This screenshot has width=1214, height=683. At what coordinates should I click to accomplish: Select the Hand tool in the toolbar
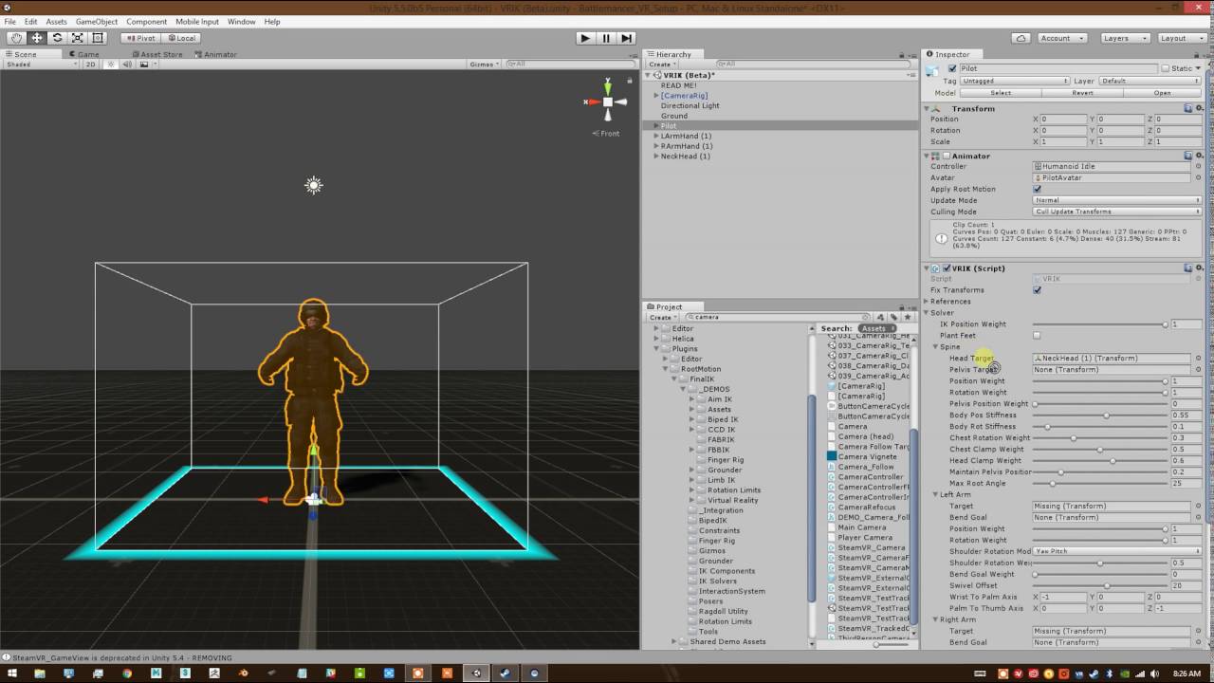coord(16,38)
